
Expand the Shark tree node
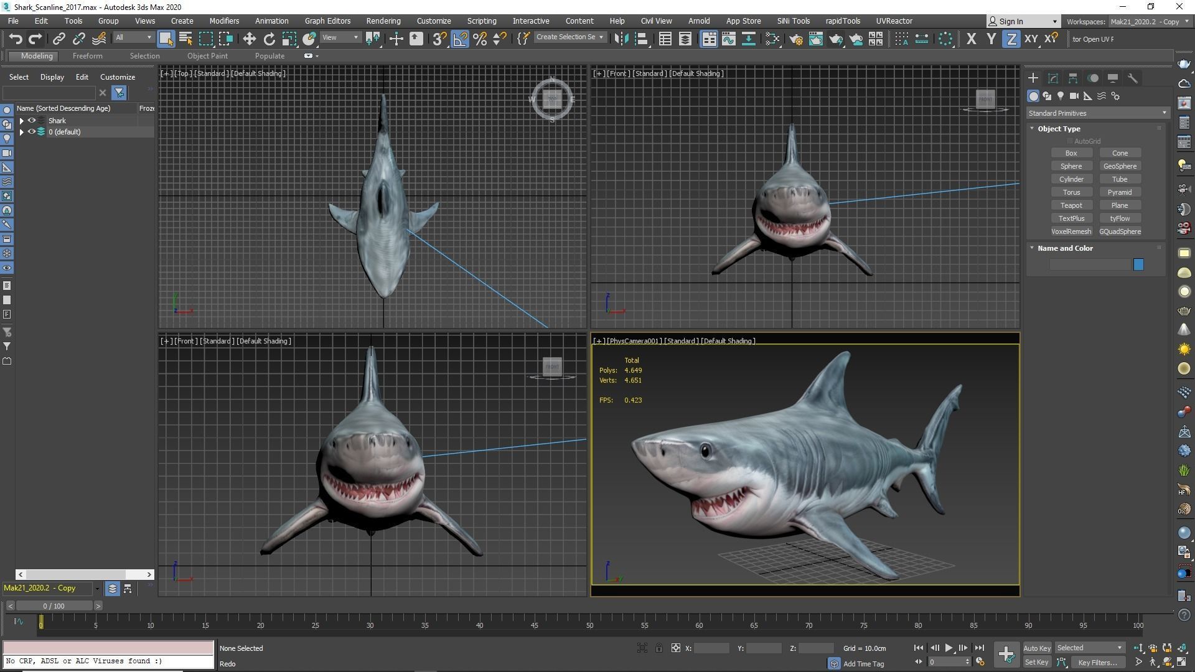[22, 121]
